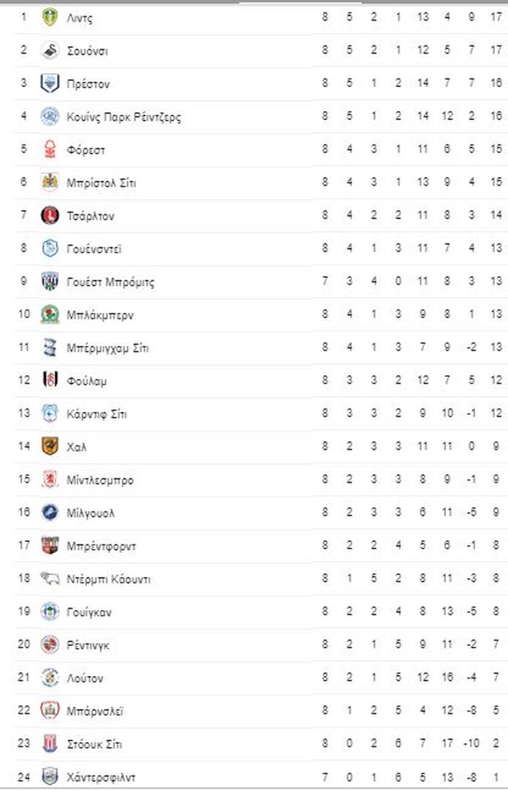Click the Swansea (Σουόνσι) swan crest

click(50, 50)
